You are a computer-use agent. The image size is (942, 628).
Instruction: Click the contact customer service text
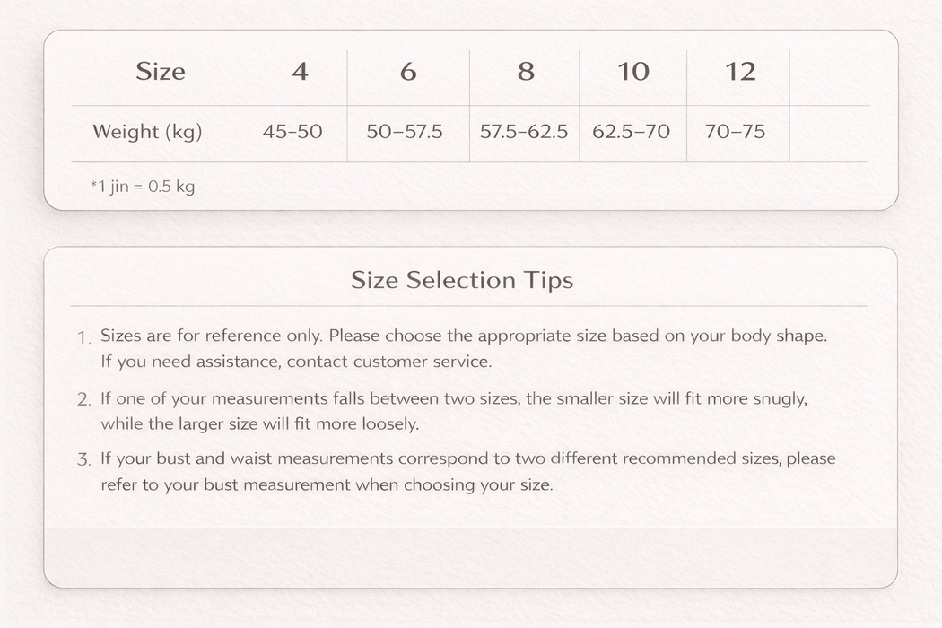click(x=389, y=362)
